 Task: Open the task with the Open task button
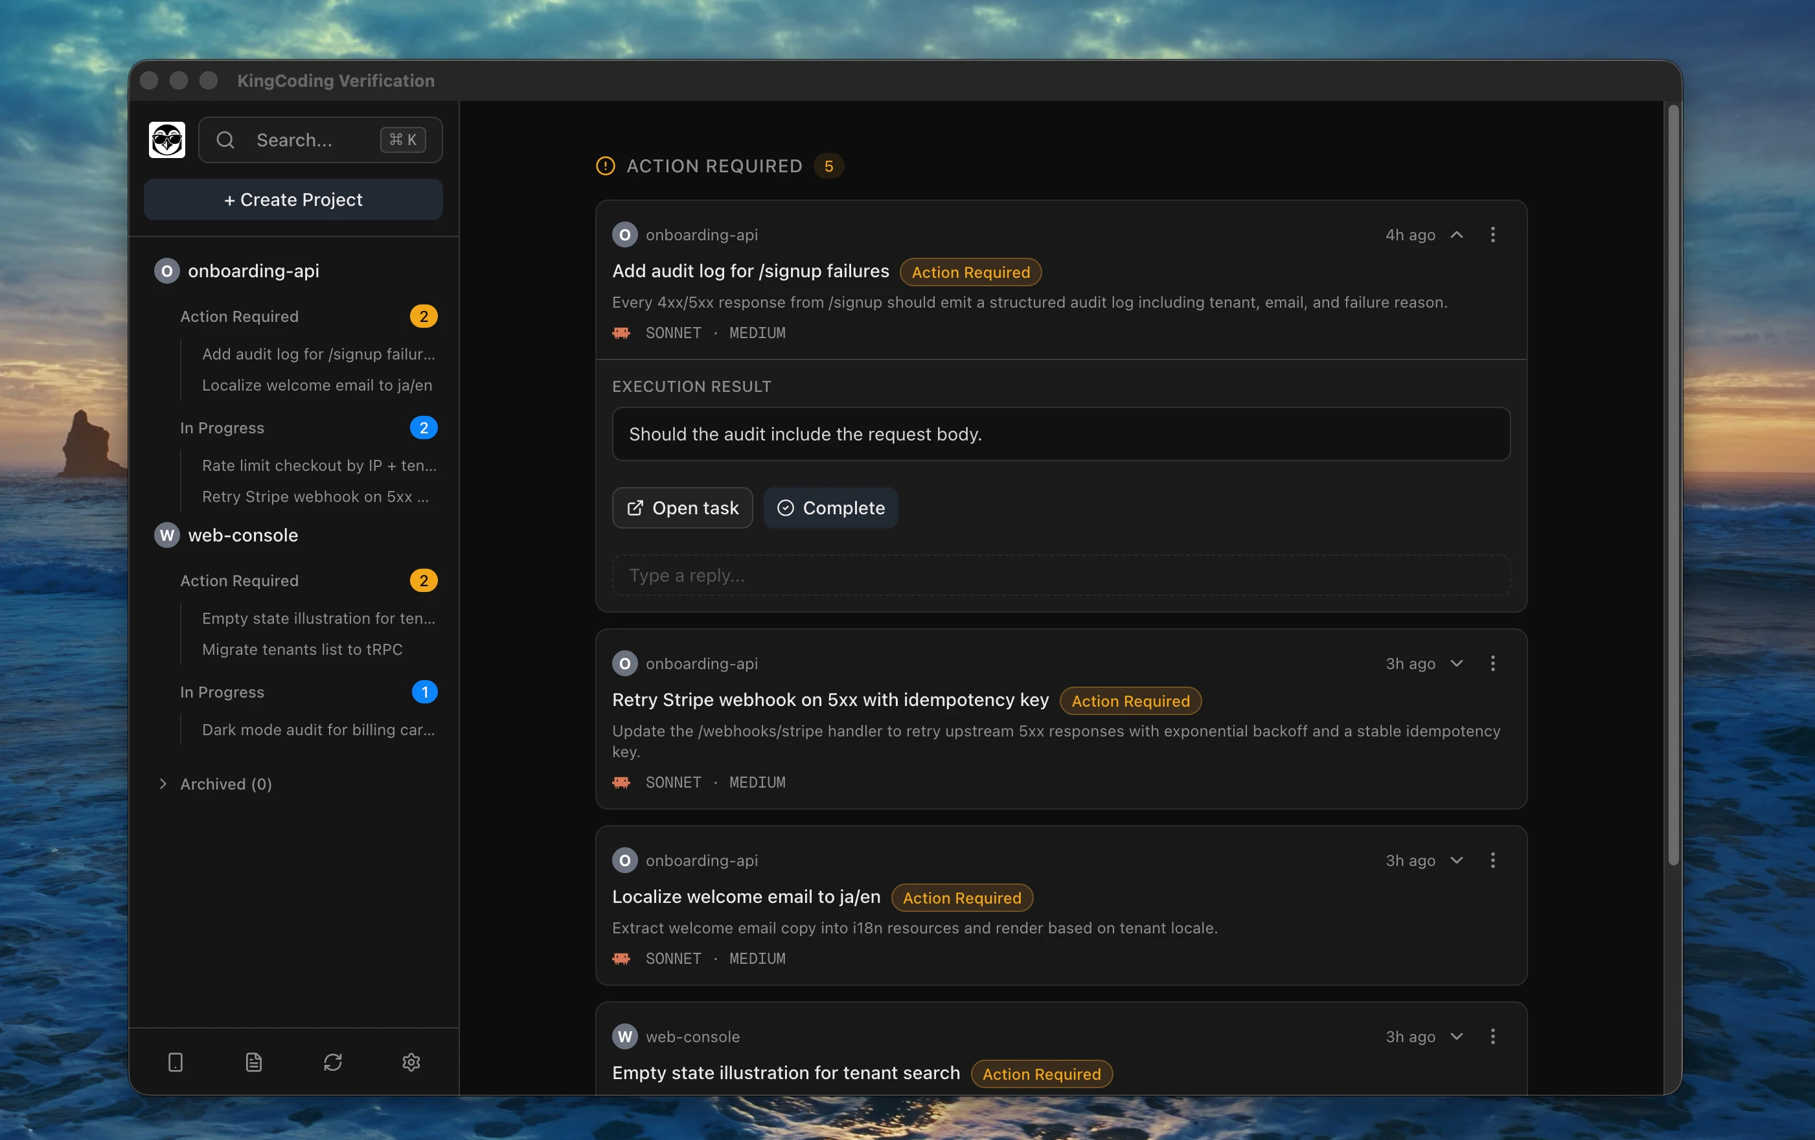[x=682, y=508]
